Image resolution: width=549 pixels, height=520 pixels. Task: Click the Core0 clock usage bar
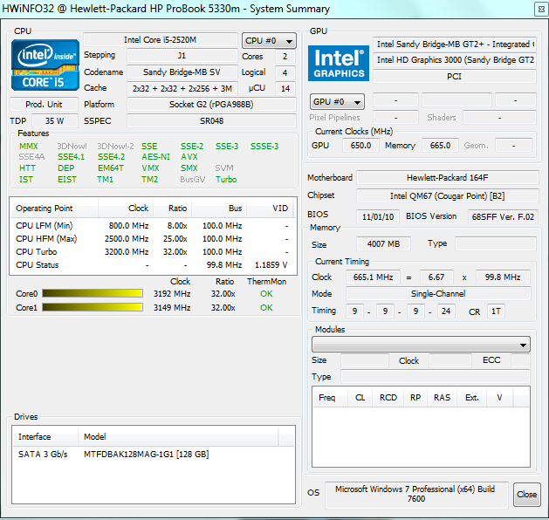[93, 293]
